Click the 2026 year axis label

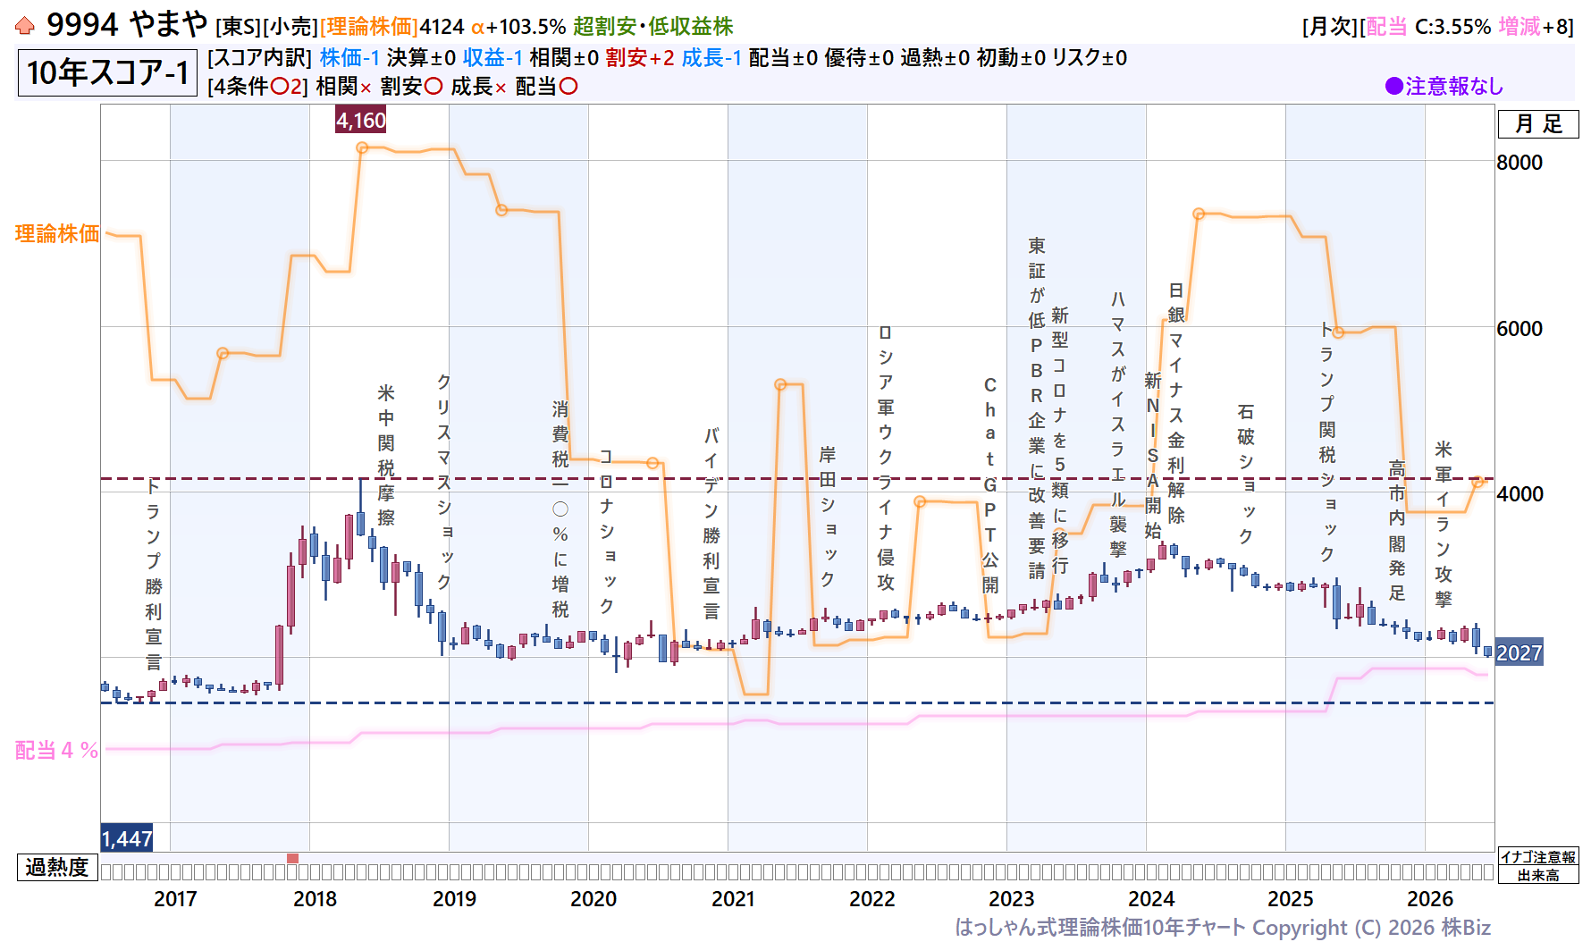pos(1430,899)
